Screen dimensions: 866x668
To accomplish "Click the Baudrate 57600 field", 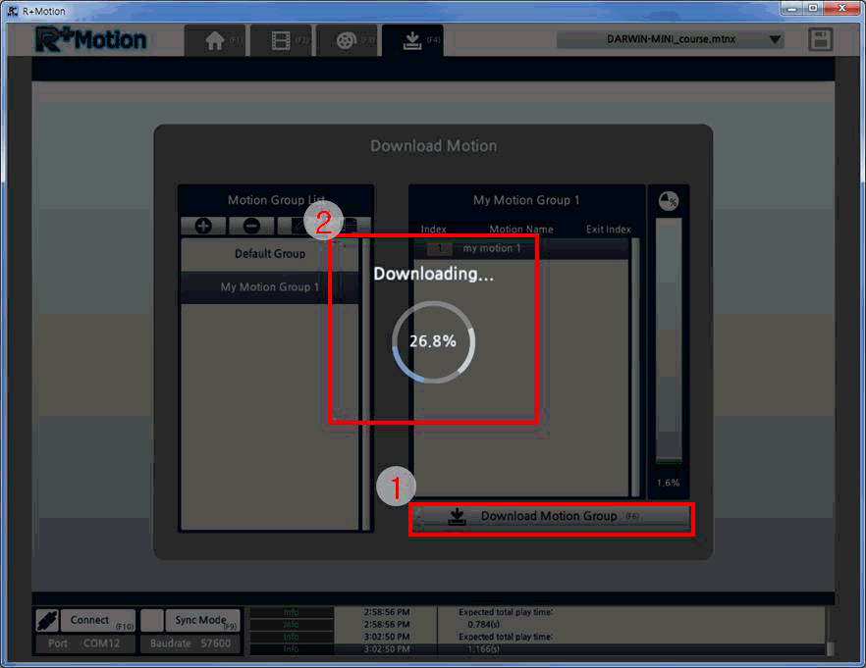I will [x=190, y=643].
